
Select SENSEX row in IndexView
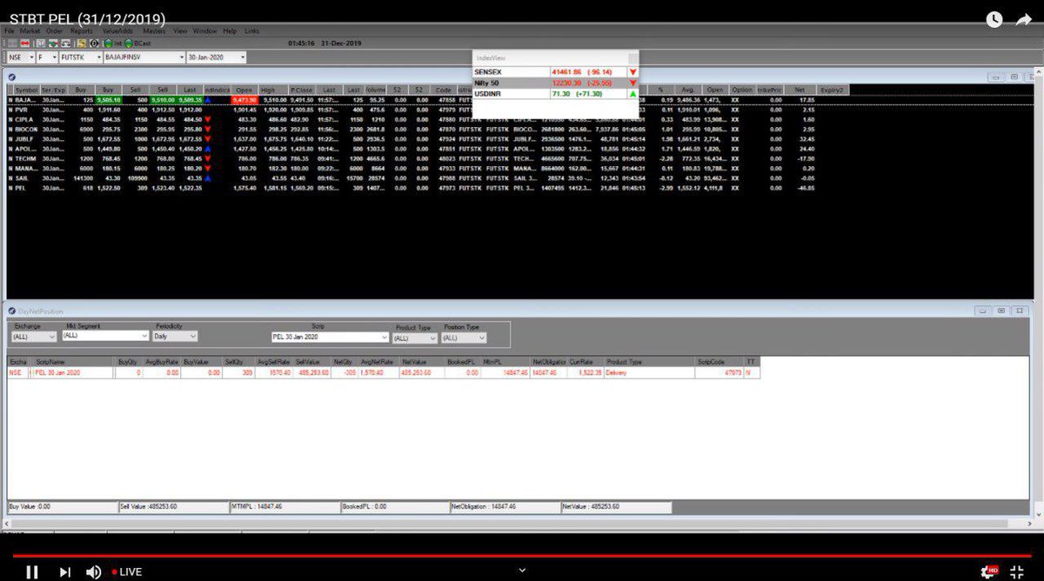coord(556,71)
